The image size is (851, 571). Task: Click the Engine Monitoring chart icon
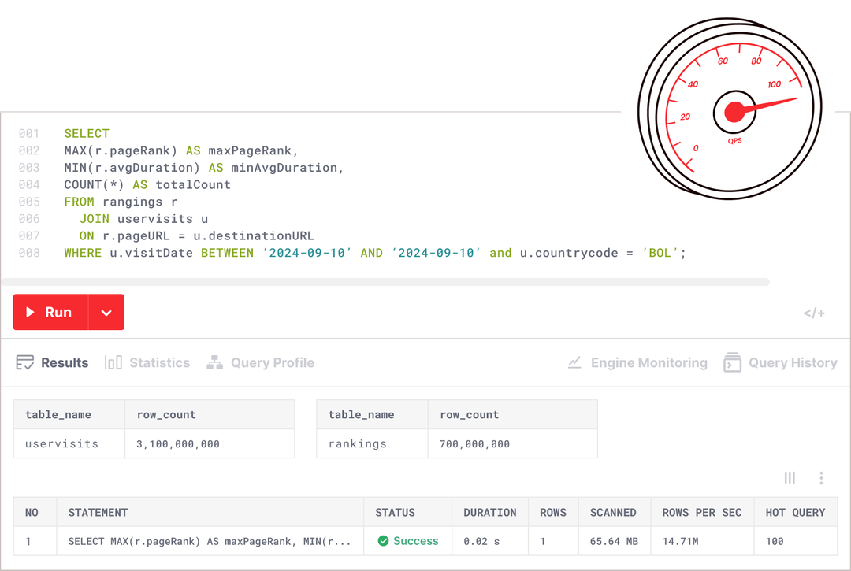tap(574, 362)
